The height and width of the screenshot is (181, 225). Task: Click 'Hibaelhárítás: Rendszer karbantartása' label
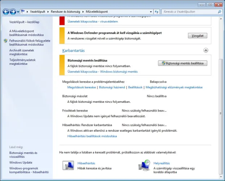tap(87, 125)
